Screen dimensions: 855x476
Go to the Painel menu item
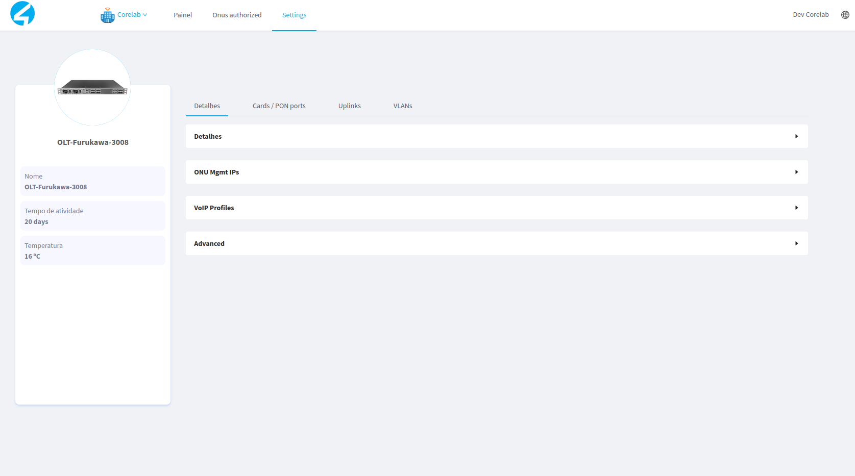click(x=183, y=15)
